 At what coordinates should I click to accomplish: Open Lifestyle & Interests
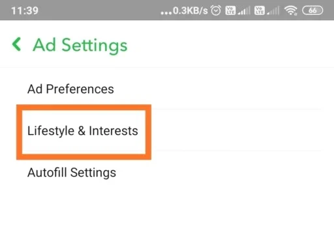pos(83,130)
